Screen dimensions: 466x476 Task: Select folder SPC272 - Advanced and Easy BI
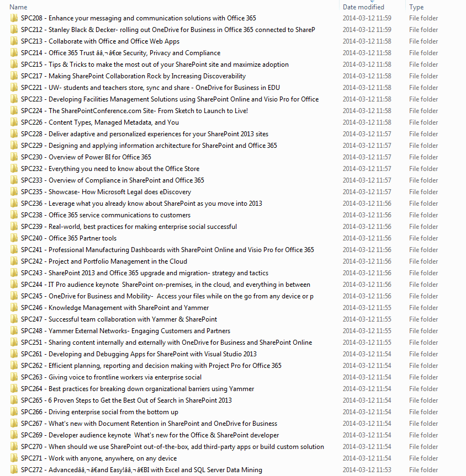tap(141, 470)
